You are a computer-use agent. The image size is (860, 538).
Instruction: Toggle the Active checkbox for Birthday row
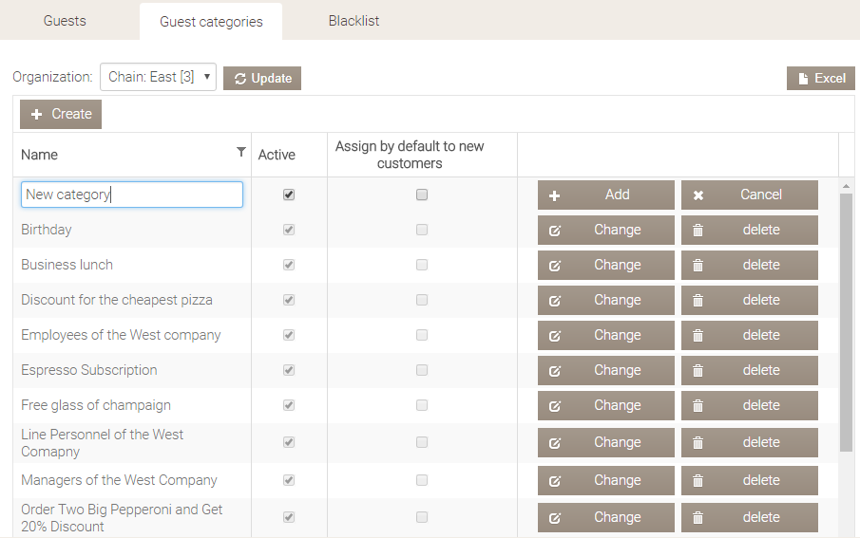pyautogui.click(x=289, y=230)
